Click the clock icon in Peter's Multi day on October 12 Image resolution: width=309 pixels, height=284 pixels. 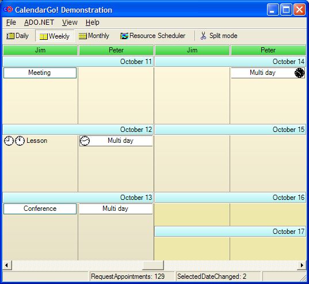(x=85, y=141)
